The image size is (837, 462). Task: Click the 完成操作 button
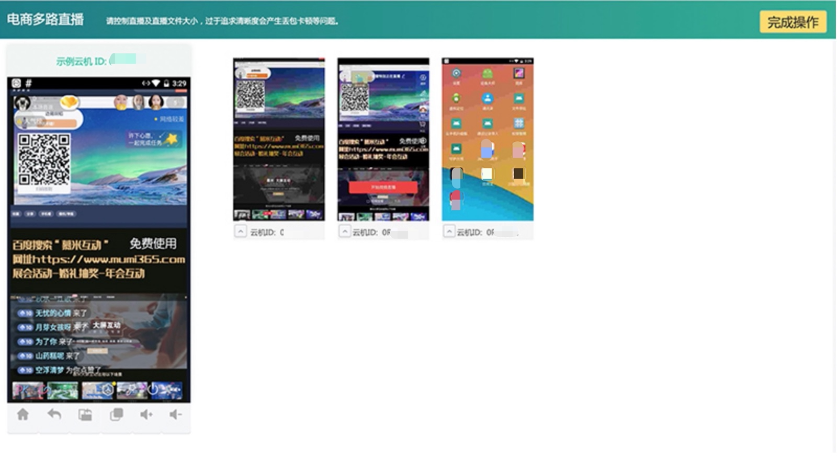(793, 22)
